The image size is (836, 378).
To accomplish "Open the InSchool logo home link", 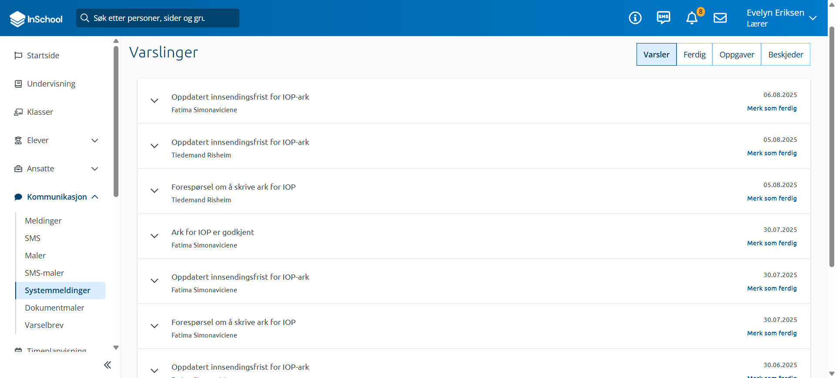I will (36, 19).
